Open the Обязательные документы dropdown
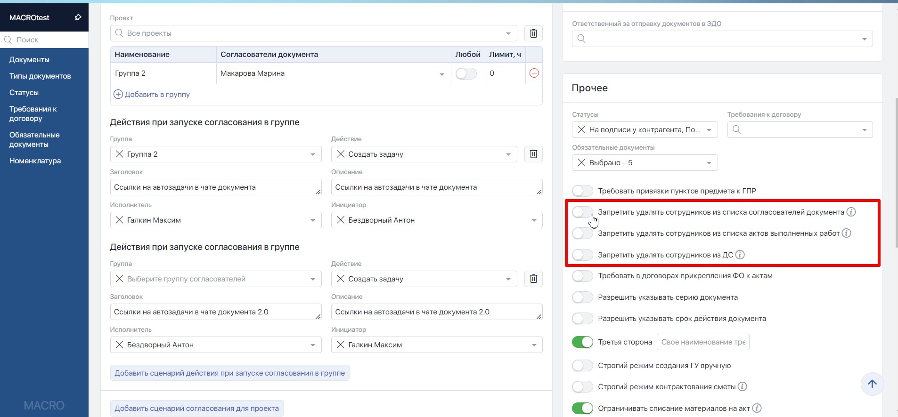Viewport: 898px width, 417px height. click(x=709, y=163)
